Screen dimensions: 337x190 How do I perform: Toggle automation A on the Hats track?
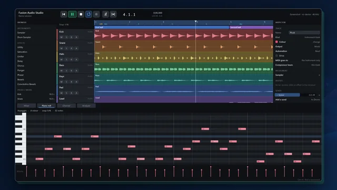(76, 60)
